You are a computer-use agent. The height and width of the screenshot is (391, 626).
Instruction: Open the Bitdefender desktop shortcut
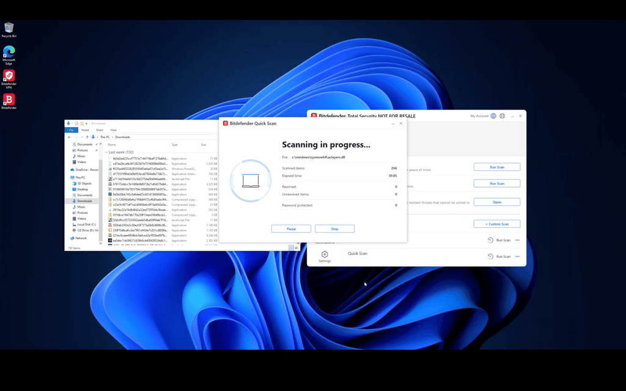[x=9, y=101]
